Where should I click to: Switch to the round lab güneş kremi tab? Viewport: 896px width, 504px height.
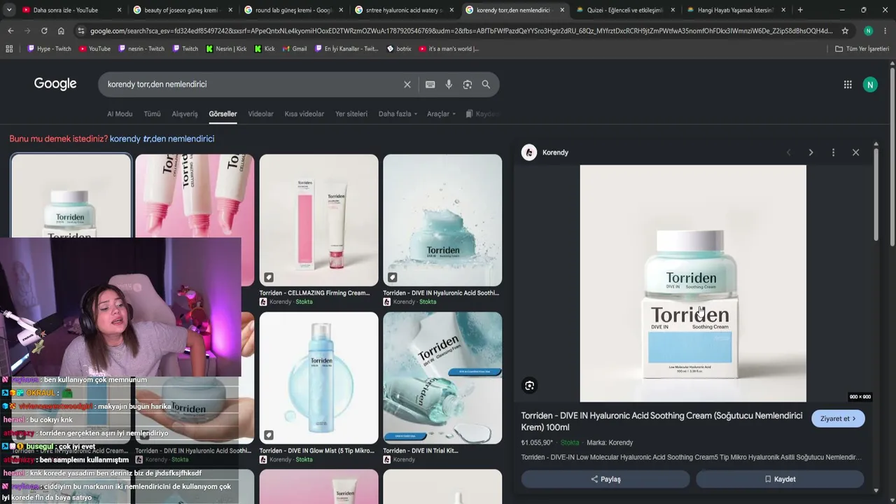pyautogui.click(x=294, y=10)
